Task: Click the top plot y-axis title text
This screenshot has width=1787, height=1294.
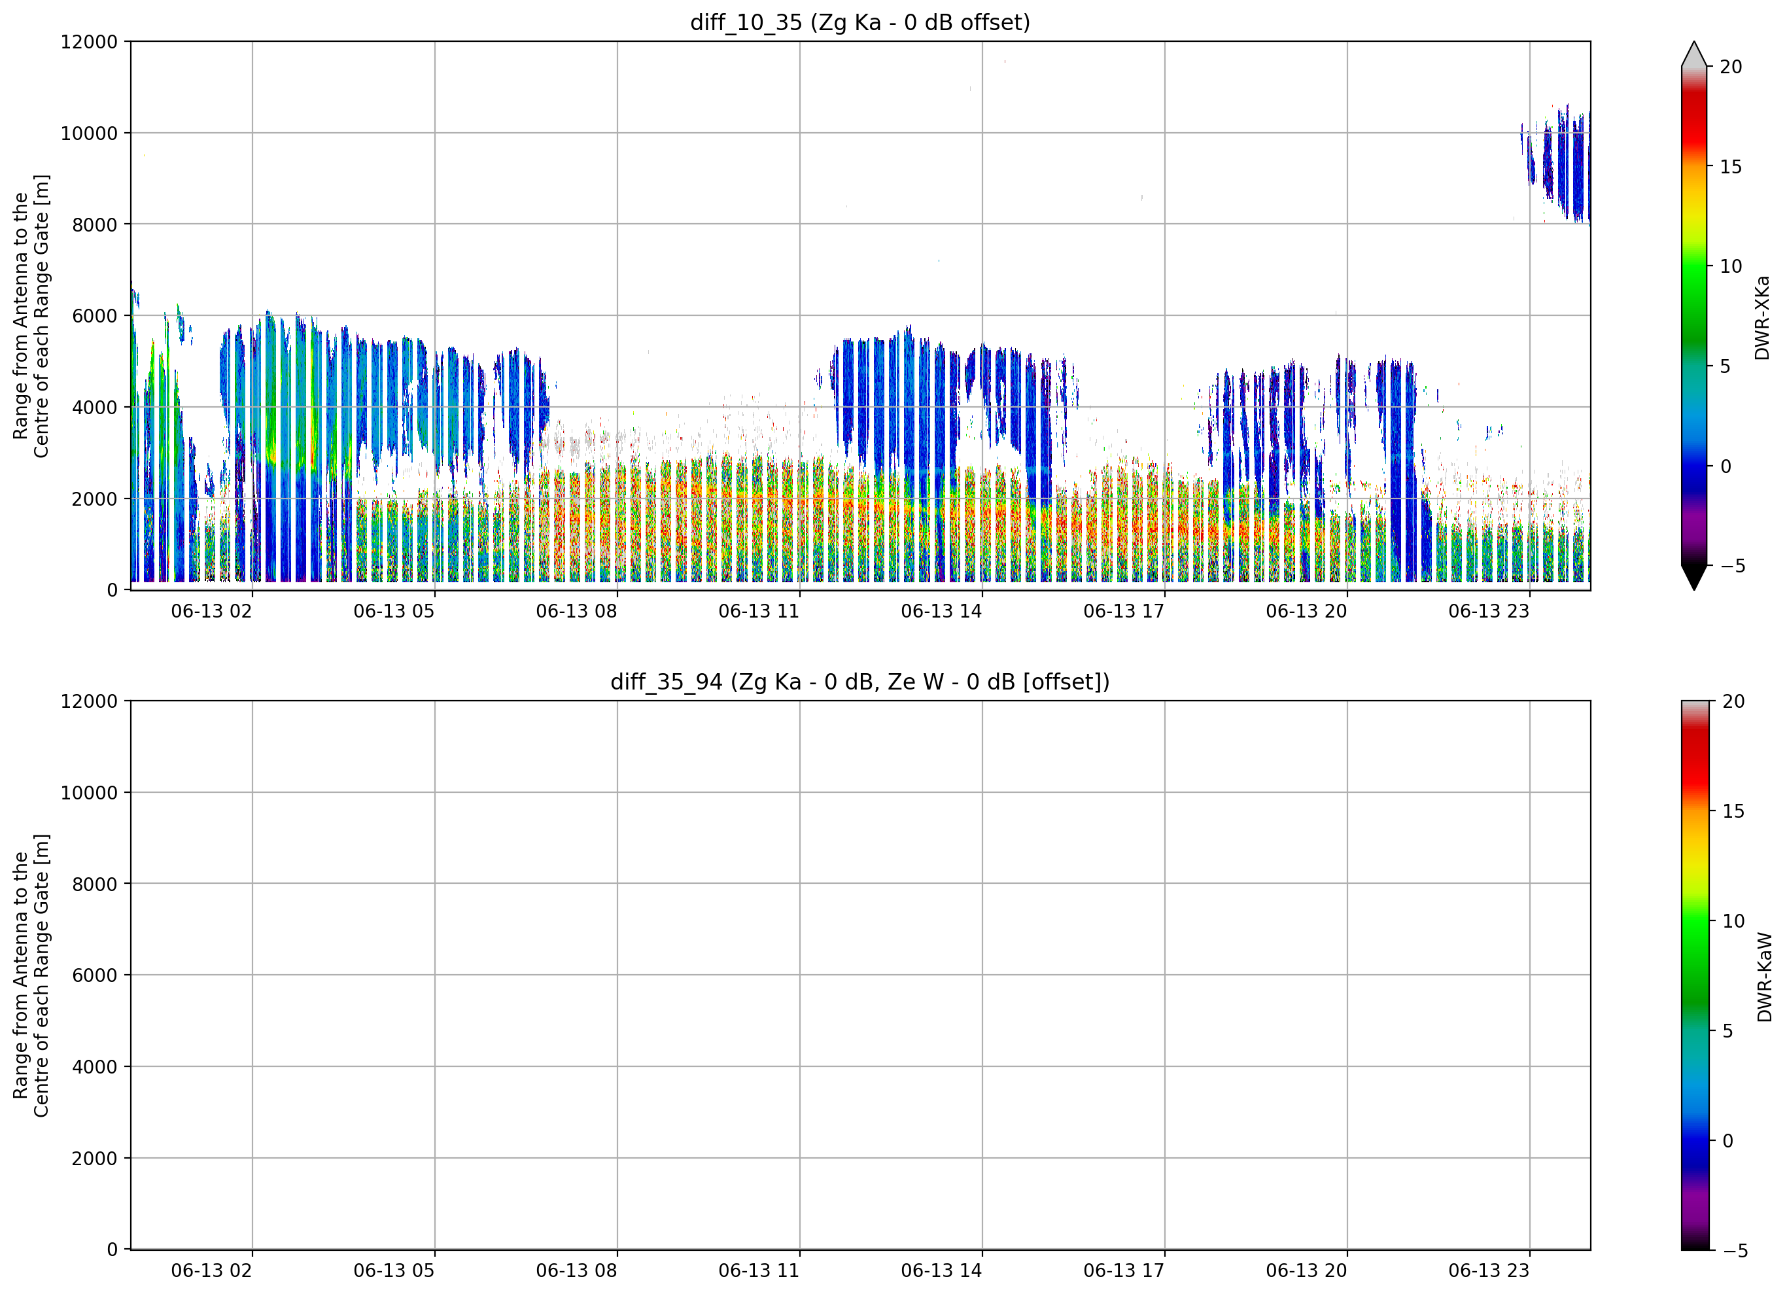Action: pyautogui.click(x=31, y=316)
